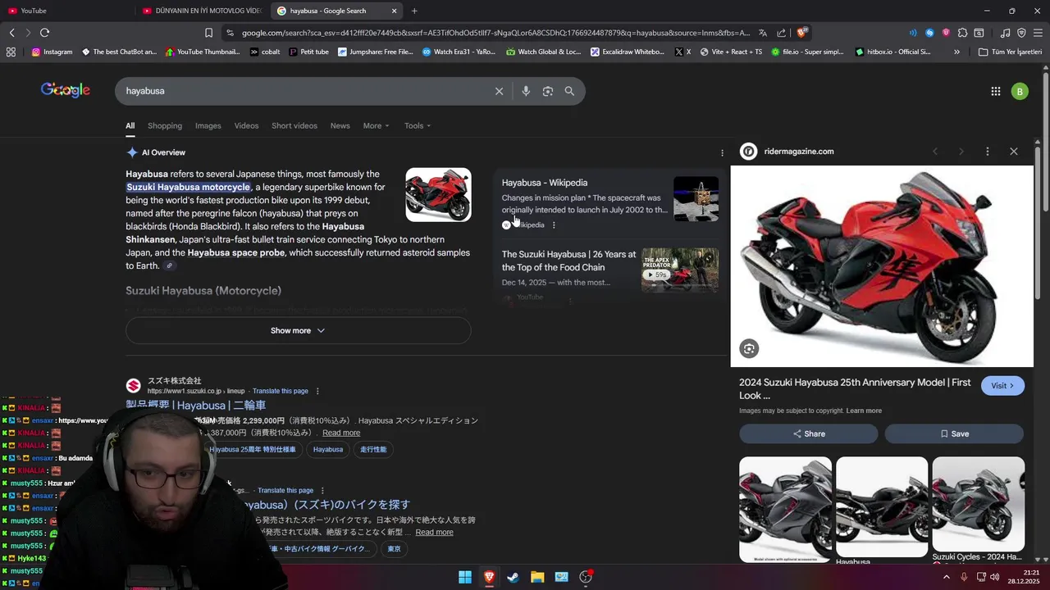Bookmark this page using the bookmark icon

click(208, 33)
